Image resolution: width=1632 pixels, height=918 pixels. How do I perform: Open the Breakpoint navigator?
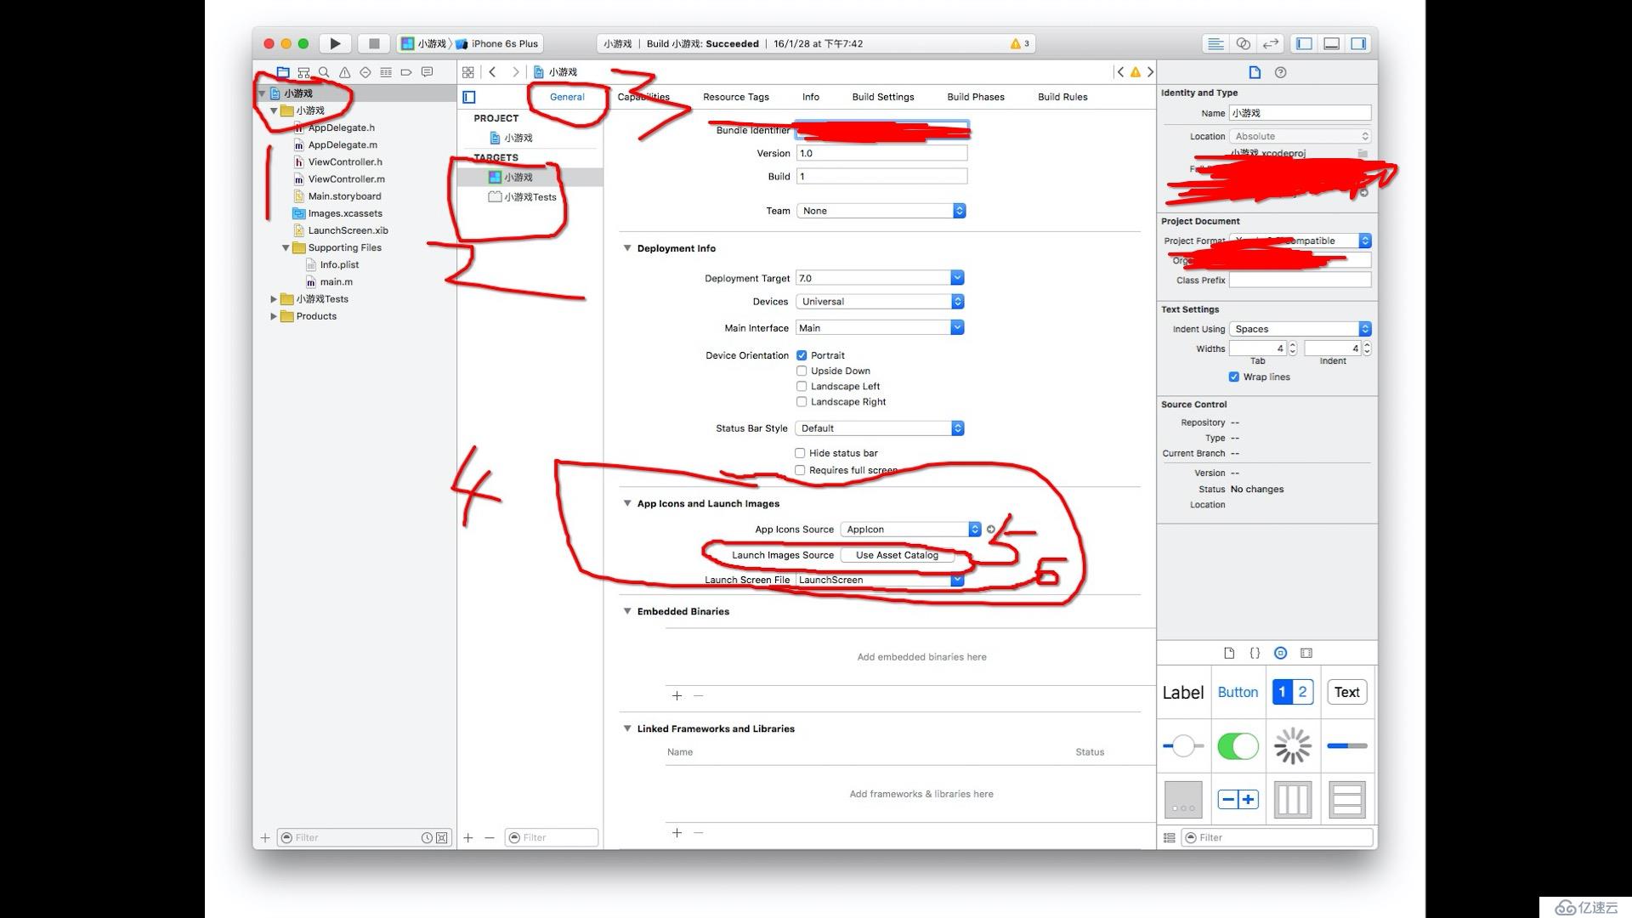[406, 72]
